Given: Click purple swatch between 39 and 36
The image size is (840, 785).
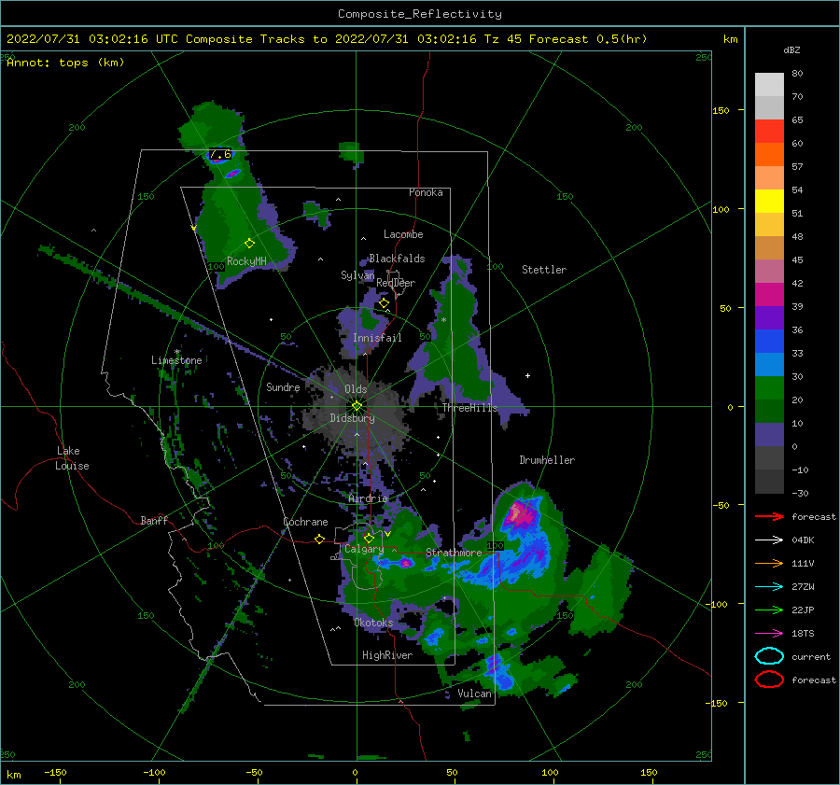Looking at the screenshot, I should [x=769, y=317].
